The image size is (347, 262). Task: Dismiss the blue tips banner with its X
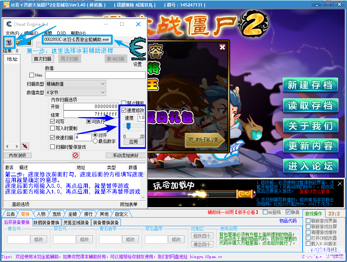(340, 184)
